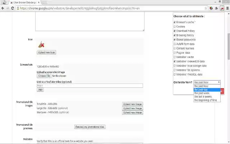230x144 pixels.
Task: Enable Plugins' data checkbox
Action: 175,53
